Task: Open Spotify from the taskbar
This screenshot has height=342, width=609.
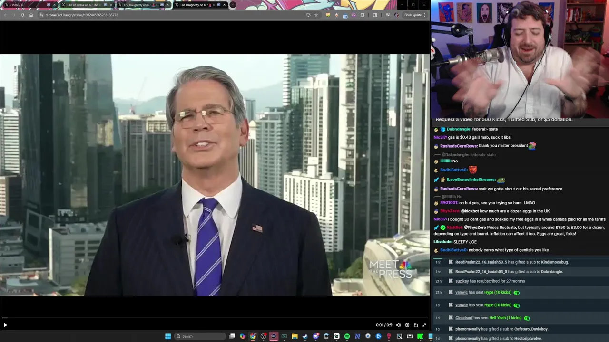Action: (347, 336)
